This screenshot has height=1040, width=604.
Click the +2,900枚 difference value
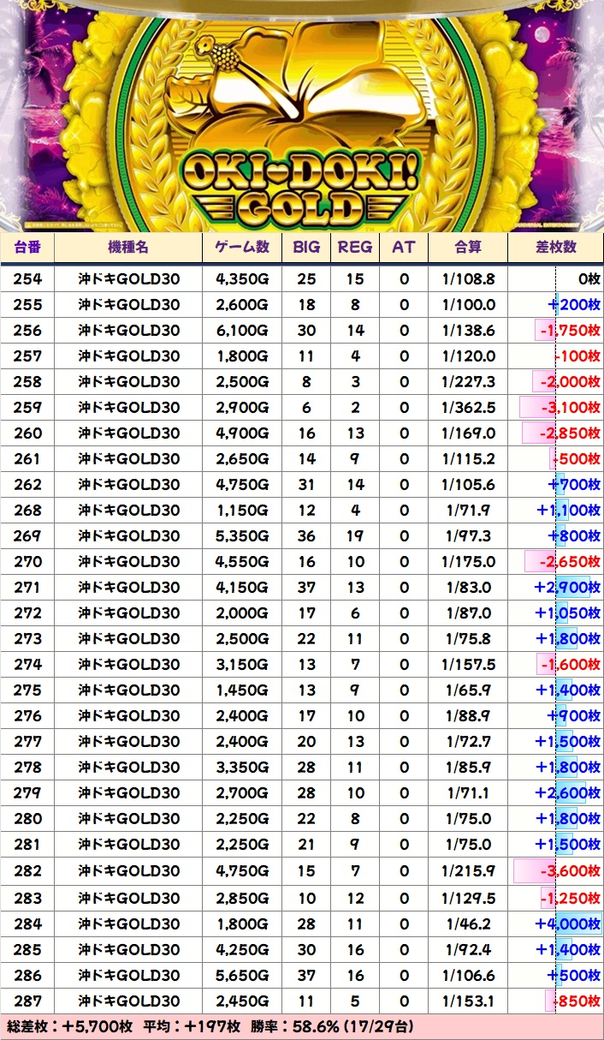tap(567, 587)
